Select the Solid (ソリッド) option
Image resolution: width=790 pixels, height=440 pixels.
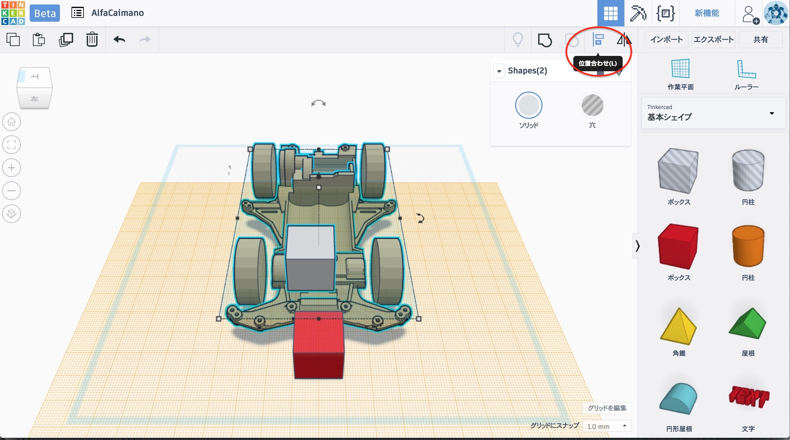point(528,105)
